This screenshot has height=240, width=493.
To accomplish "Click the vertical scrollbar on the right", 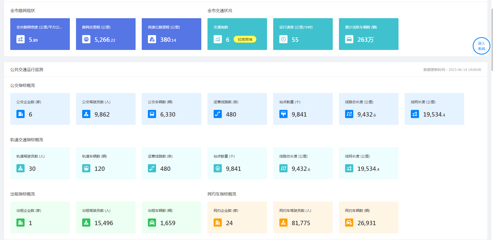I will tap(492, 38).
